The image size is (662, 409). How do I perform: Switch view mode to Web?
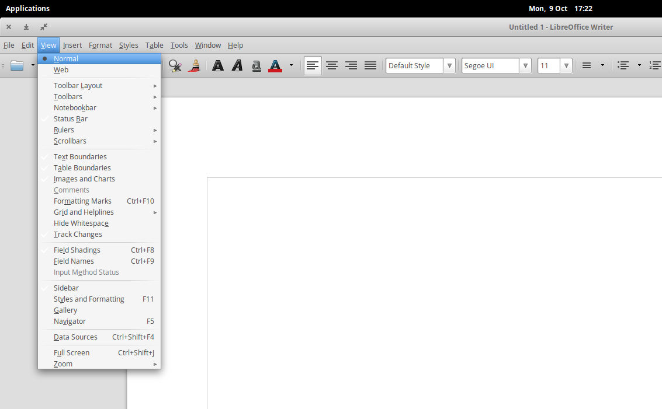click(61, 69)
